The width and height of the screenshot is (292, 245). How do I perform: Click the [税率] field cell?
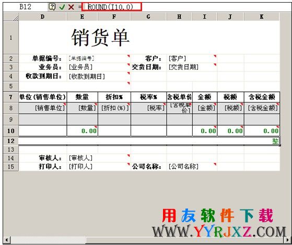tap(148, 108)
